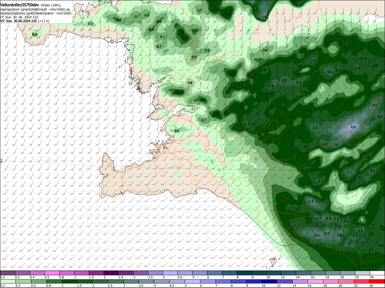The height and width of the screenshot is (288, 385).
Task: Pick bottom-row pale green swatch starting at 0.1
Action: click(8, 282)
